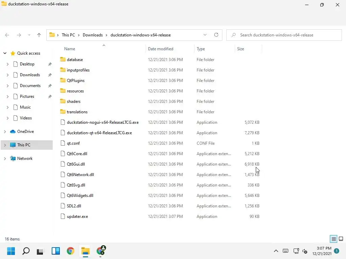Expand This PC tree node
The image size is (346, 259).
tap(5, 145)
